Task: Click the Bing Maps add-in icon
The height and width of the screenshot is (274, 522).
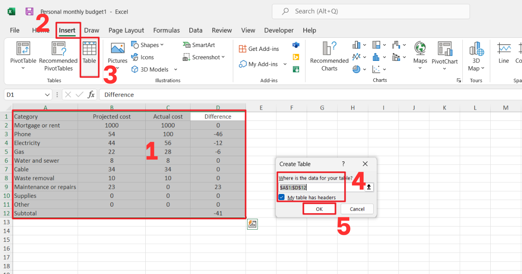Action: [x=296, y=57]
